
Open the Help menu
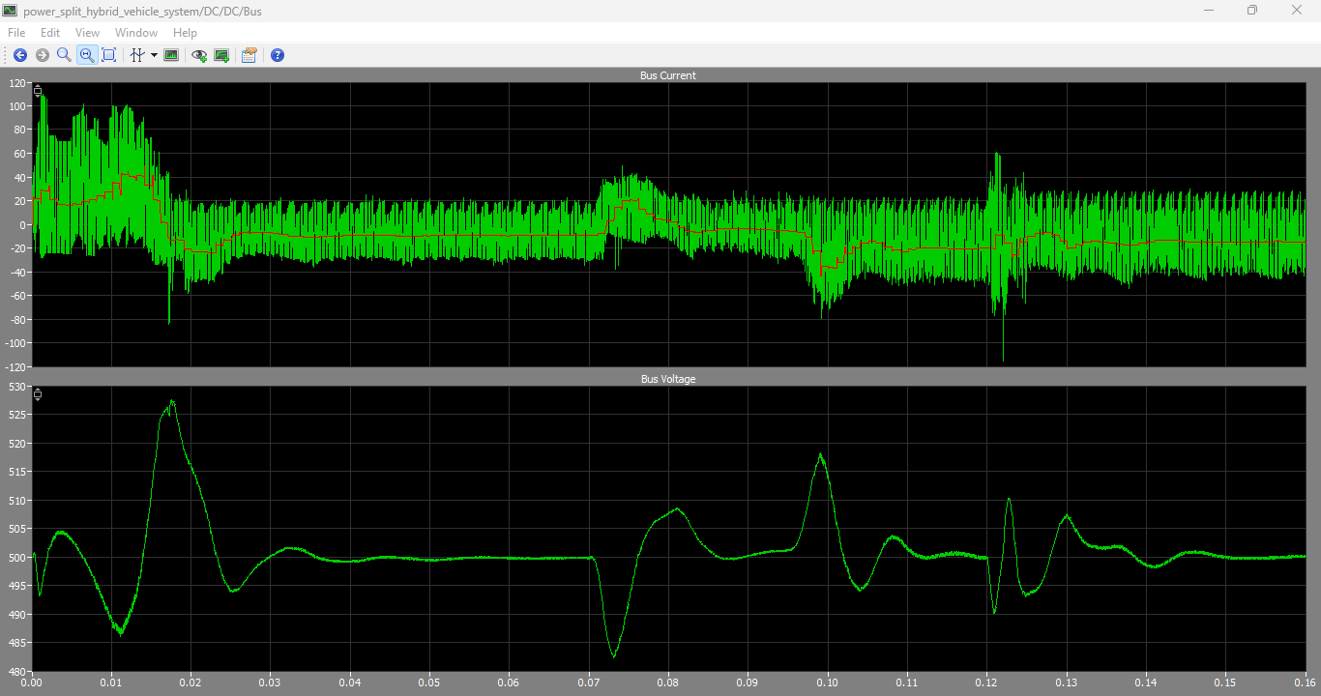point(185,33)
